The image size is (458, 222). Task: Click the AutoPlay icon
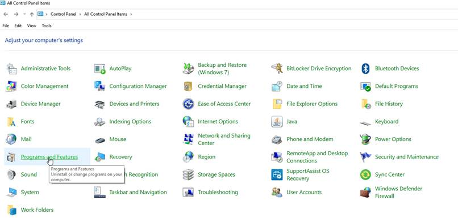coord(100,69)
